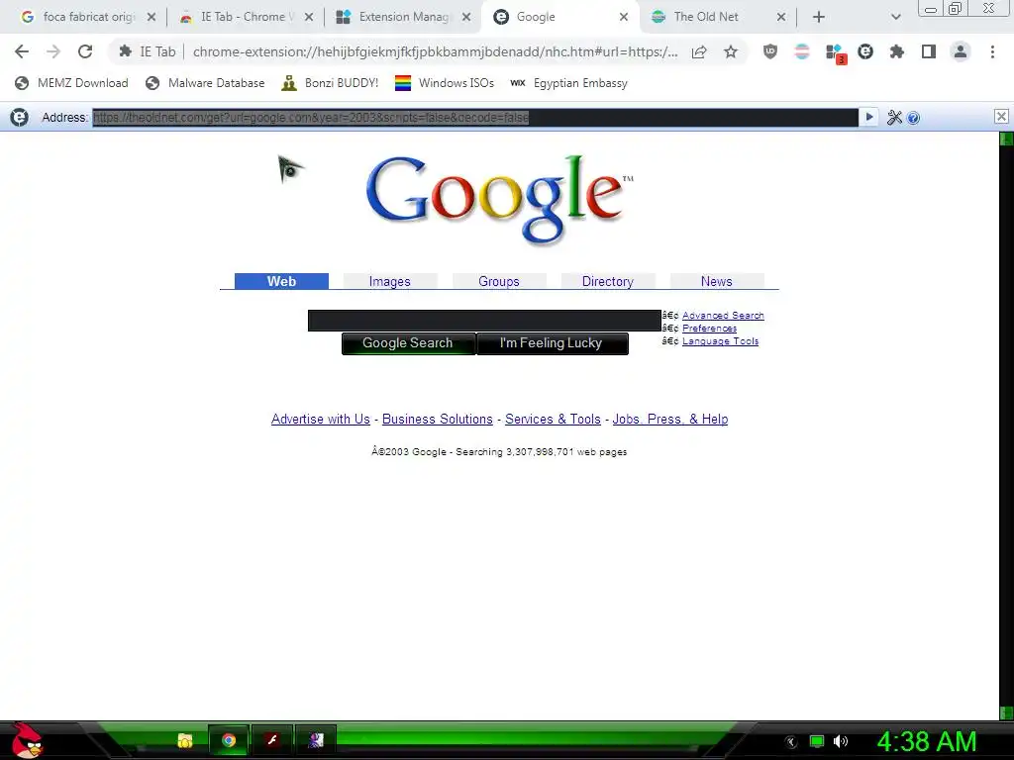Viewport: 1014px width, 760px height.
Task: Open the Jobs, Press, & Help link
Action: click(670, 419)
